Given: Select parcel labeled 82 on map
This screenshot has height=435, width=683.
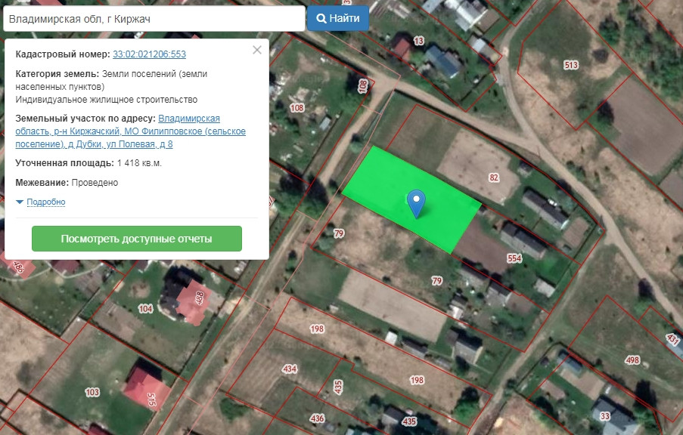Looking at the screenshot, I should (x=493, y=177).
